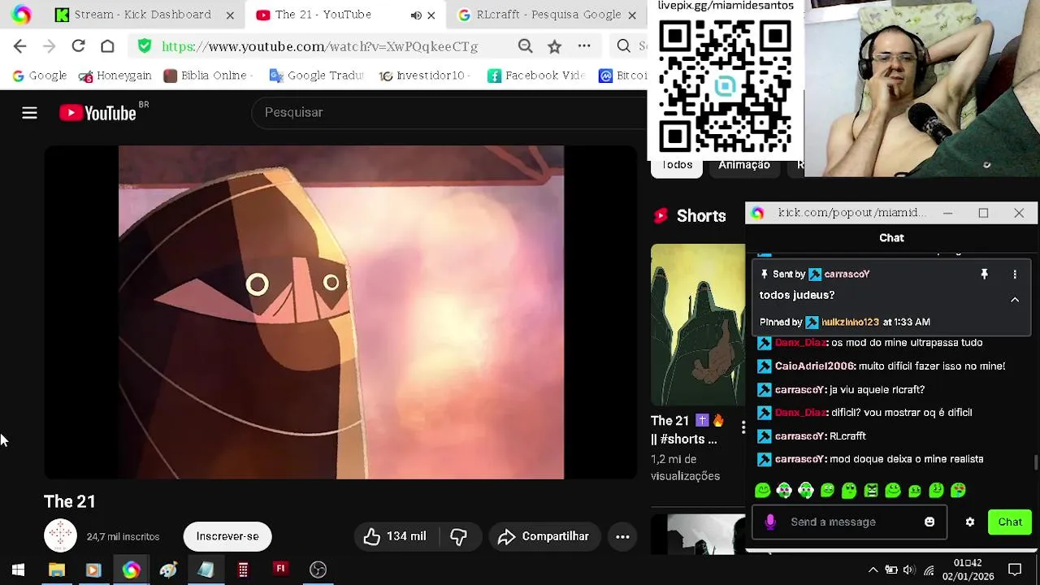This screenshot has height=585, width=1040.
Task: Open the zoom magnifier in the address bar
Action: [525, 46]
